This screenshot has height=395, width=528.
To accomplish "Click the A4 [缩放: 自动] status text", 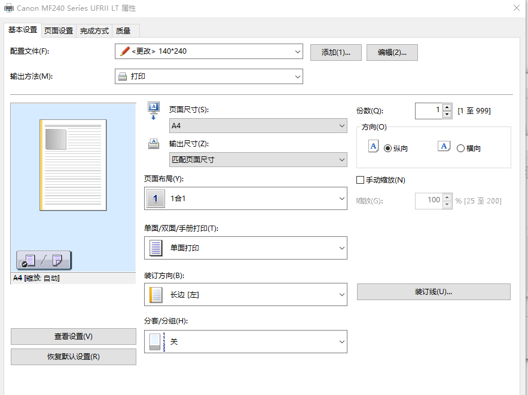I will (x=36, y=278).
